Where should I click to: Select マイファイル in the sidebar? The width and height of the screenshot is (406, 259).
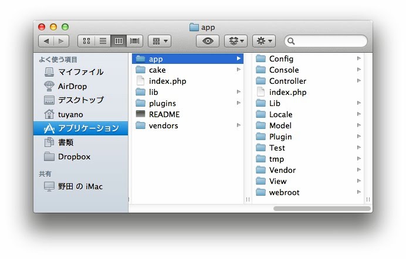(x=80, y=72)
